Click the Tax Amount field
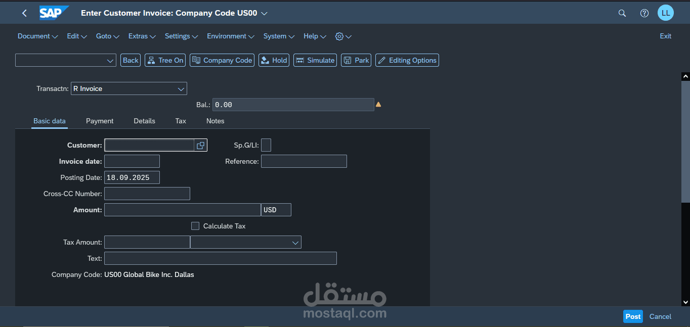690x327 pixels. tap(147, 243)
